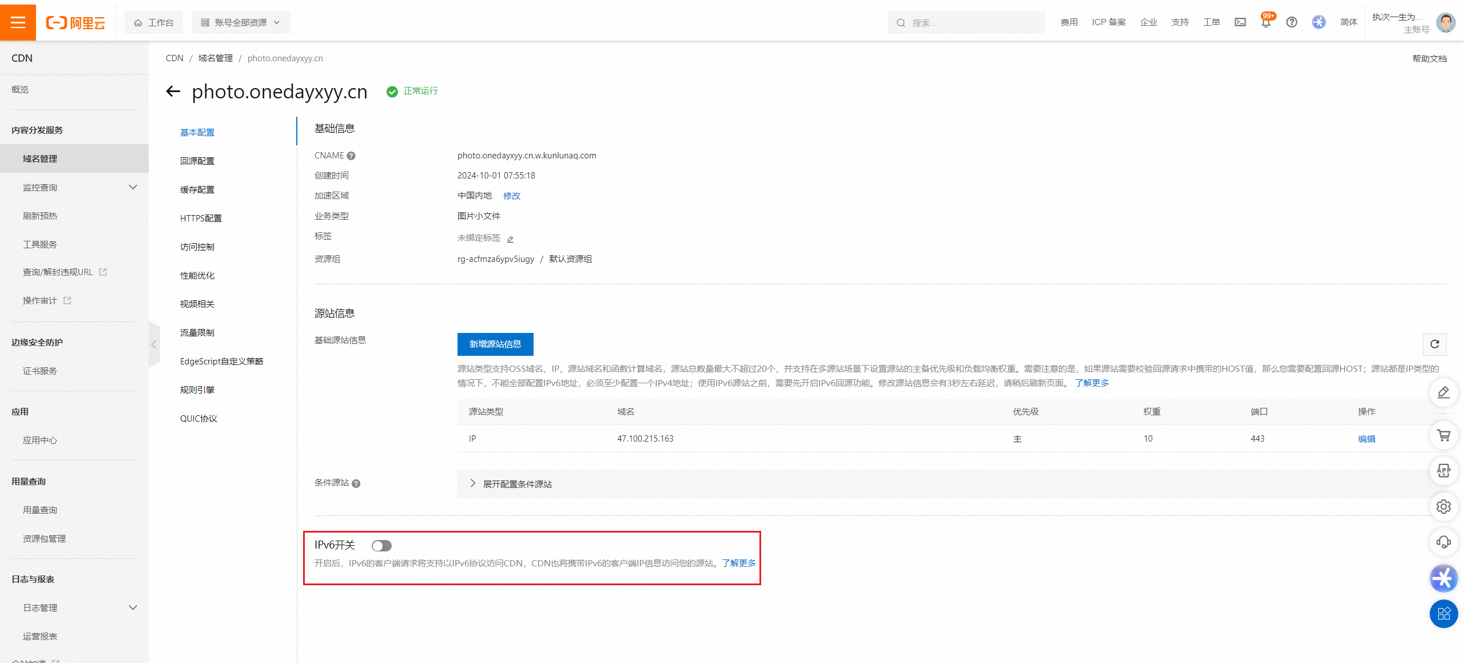The height and width of the screenshot is (663, 1464).
Task: Open the ICP 备案 header menu
Action: (x=1109, y=22)
